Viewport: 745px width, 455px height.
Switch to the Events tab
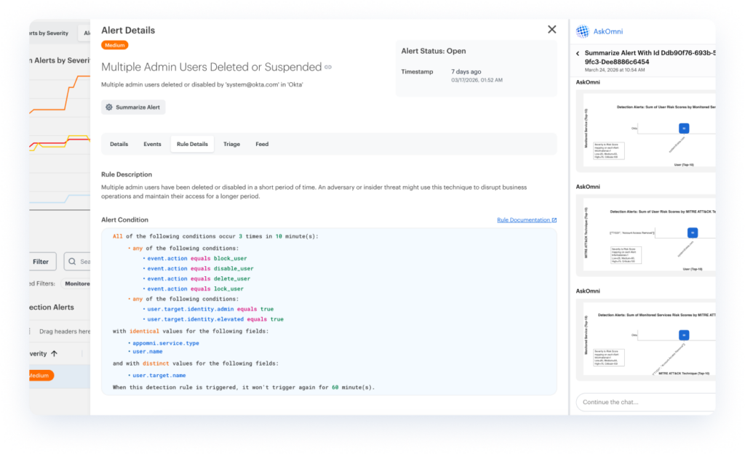(152, 144)
